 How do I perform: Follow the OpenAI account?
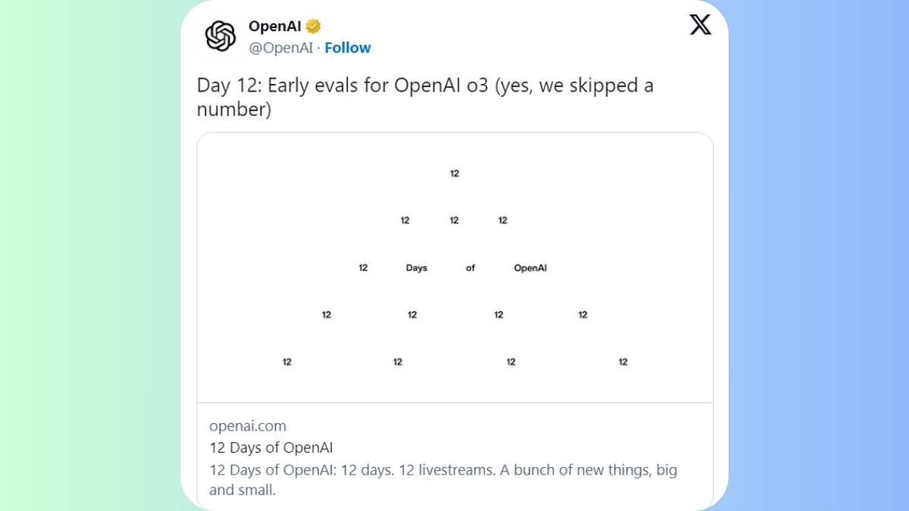point(348,48)
